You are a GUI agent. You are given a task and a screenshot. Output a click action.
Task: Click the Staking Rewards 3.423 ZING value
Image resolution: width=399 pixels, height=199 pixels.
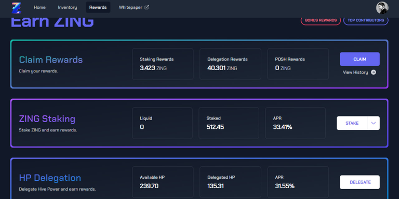pyautogui.click(x=153, y=68)
